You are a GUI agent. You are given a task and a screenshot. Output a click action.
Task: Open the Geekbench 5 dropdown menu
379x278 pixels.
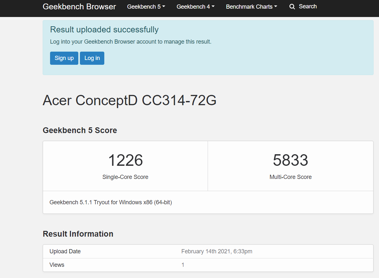(x=146, y=7)
